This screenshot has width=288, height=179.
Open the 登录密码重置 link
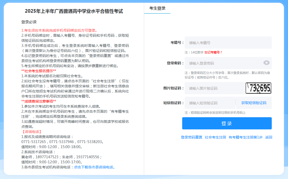click(191, 137)
